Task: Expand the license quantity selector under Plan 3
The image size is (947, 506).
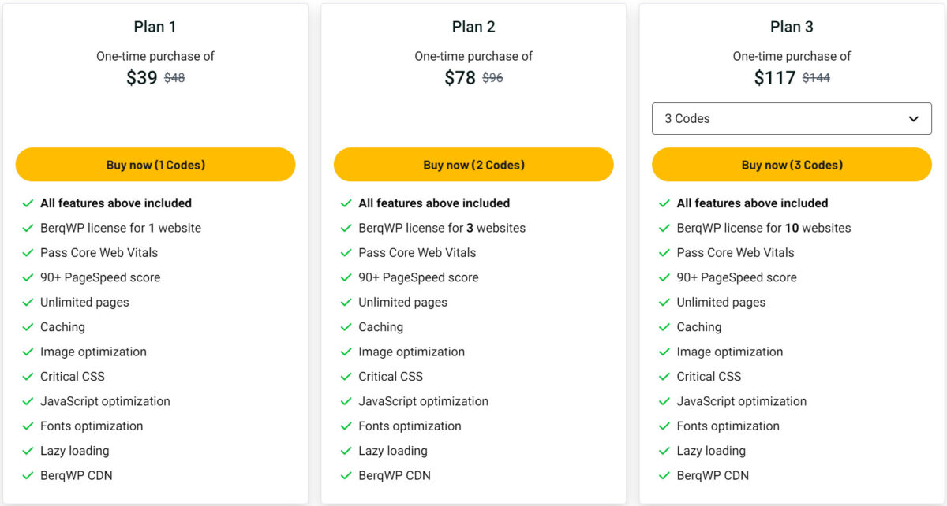Action: click(x=792, y=118)
